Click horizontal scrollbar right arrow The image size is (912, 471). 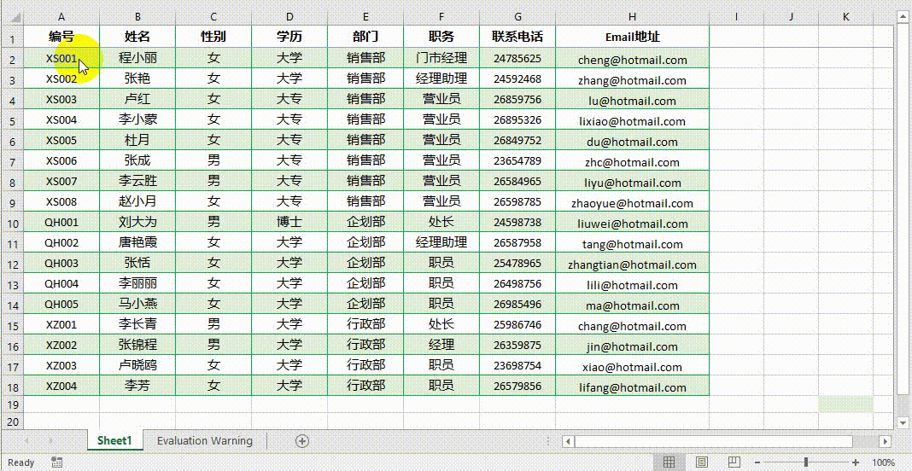pyautogui.click(x=886, y=441)
